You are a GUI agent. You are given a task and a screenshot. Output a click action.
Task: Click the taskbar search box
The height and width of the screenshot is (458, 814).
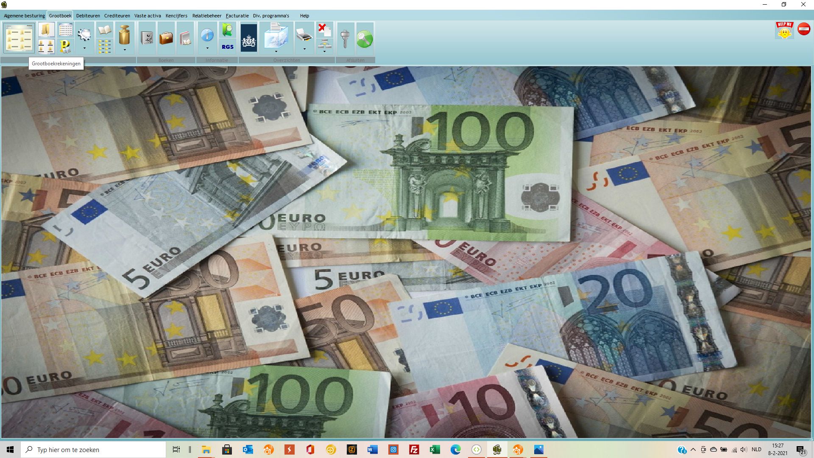[93, 450]
